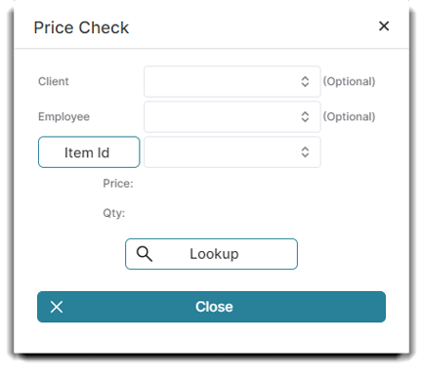Open the Item Id value dropdown arrows
Image resolution: width=423 pixels, height=381 pixels.
tap(305, 151)
